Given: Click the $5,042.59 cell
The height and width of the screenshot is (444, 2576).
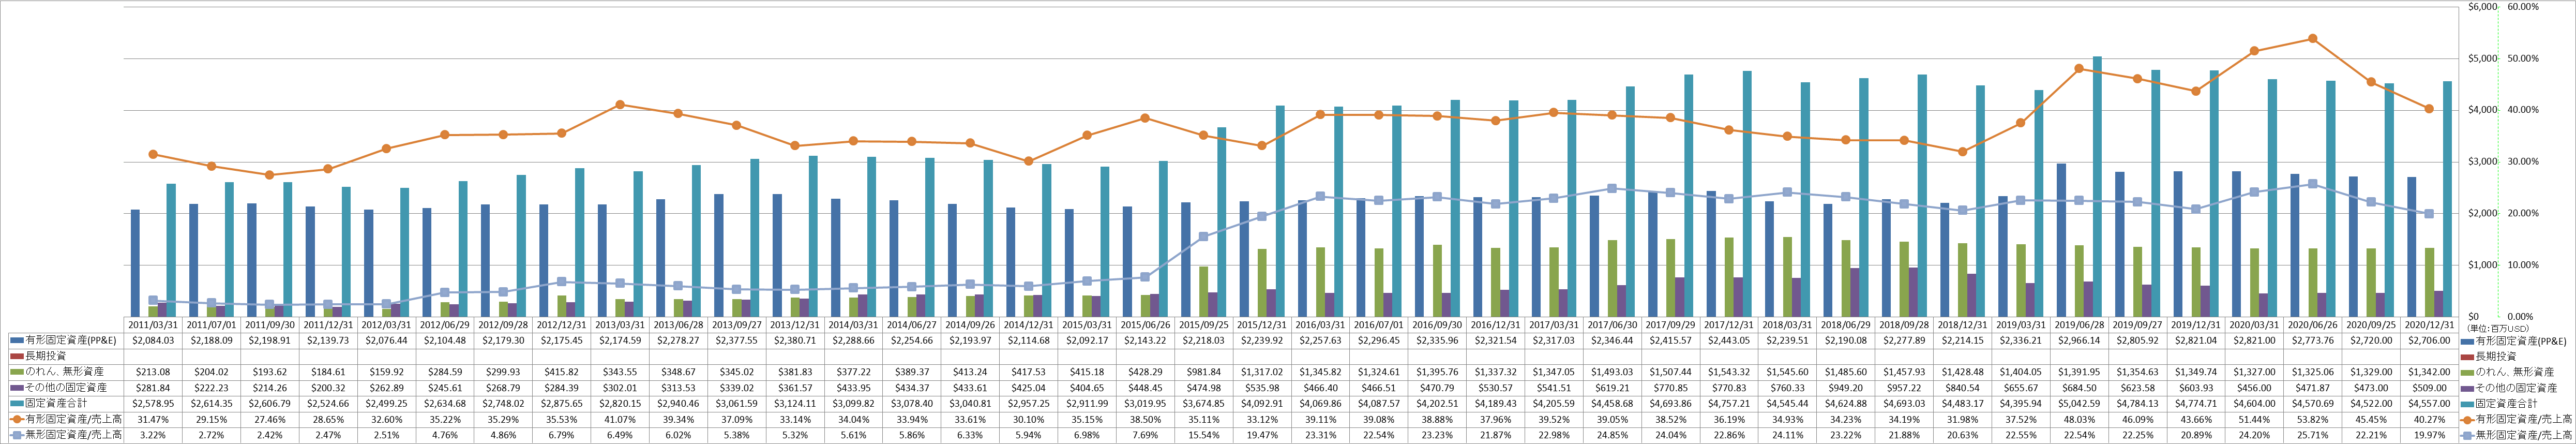Looking at the screenshot, I should tap(2079, 403).
